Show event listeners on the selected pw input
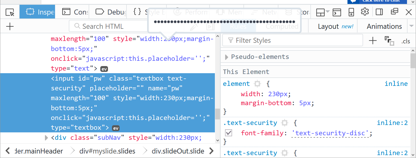 (116, 128)
